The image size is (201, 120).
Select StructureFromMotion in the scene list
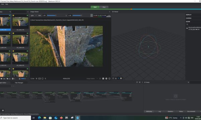(195, 28)
